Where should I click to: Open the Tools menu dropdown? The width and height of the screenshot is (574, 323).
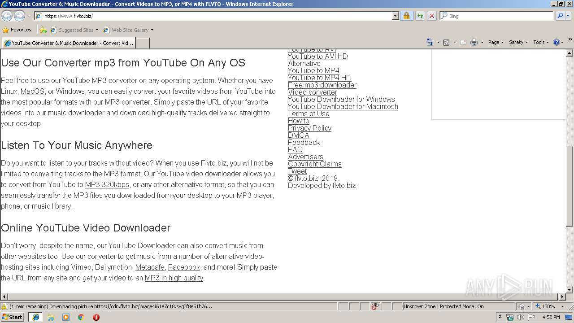pyautogui.click(x=541, y=42)
